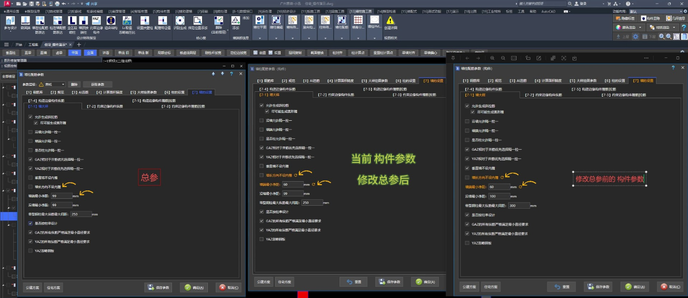Click the 识别生成 ribbon icon
688x298 pixels.
click(180, 21)
